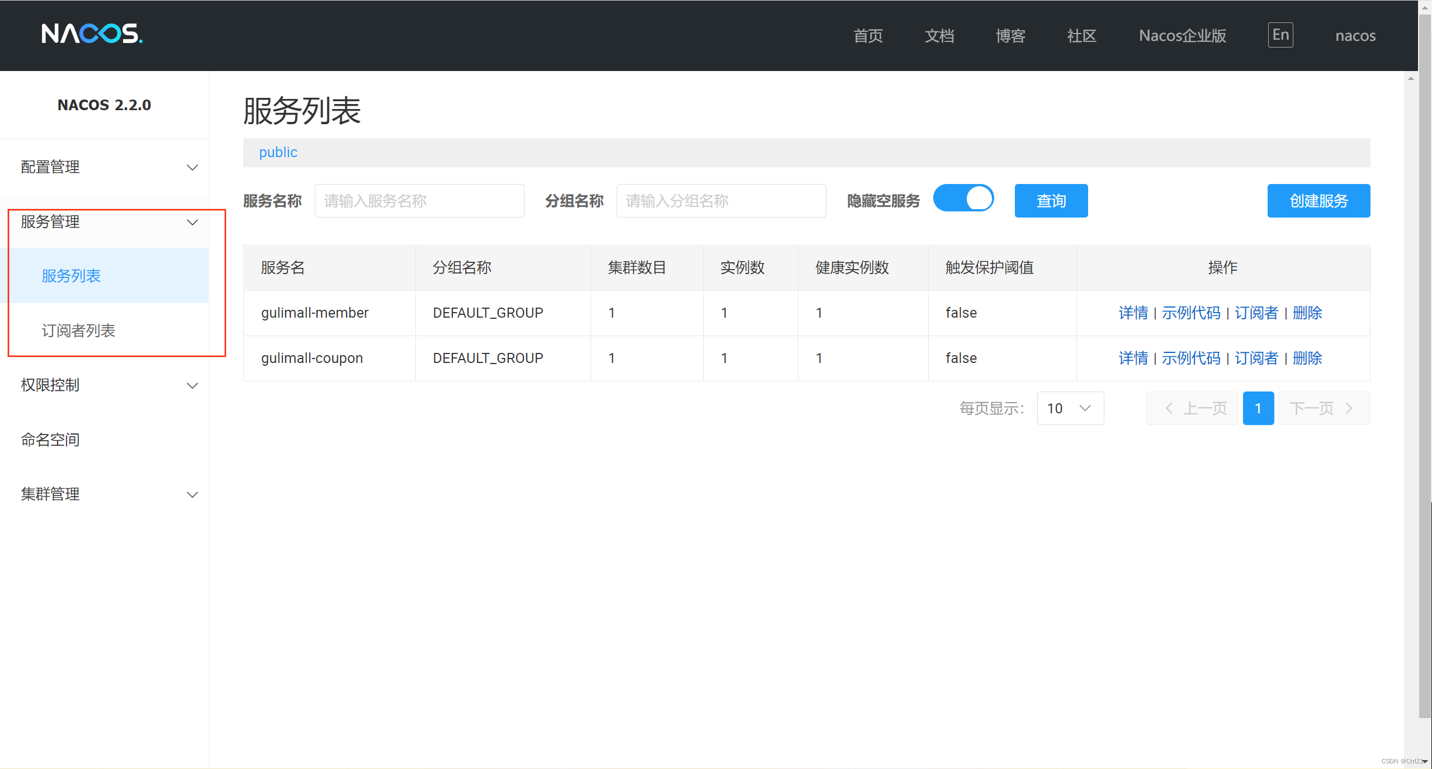Viewport: 1432px width, 769px height.
Task: Select the public namespace tab
Action: pyautogui.click(x=278, y=152)
